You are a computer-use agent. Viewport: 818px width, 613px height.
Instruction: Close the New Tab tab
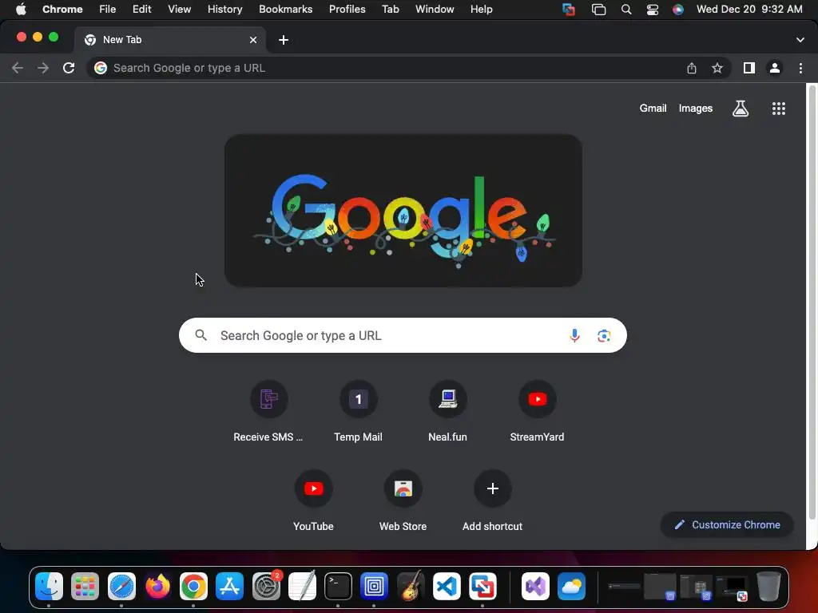coord(253,40)
